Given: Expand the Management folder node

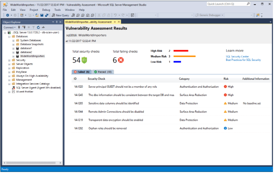Looking at the screenshot, I should [x=9, y=80].
